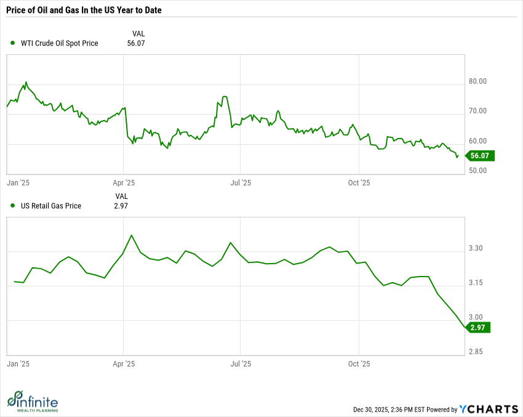Select Apr '25 on the oil chart axis

point(124,183)
